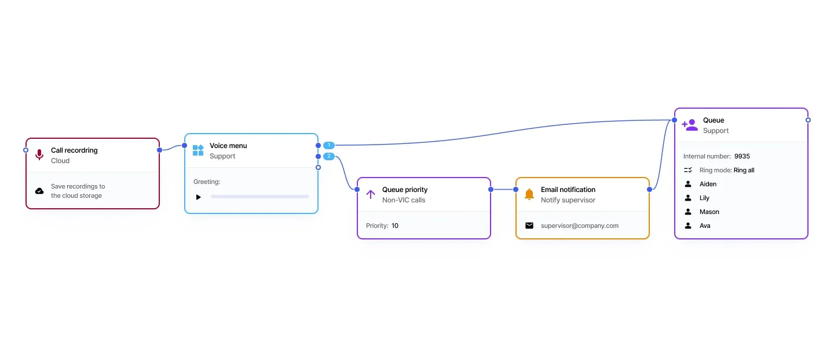Click the person icon next to Ava

[x=688, y=226]
